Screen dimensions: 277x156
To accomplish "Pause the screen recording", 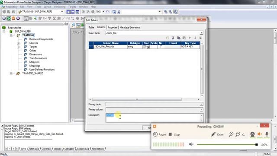I will [x=159, y=134].
